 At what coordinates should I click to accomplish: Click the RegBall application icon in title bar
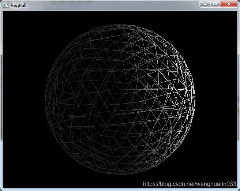tap(5, 5)
